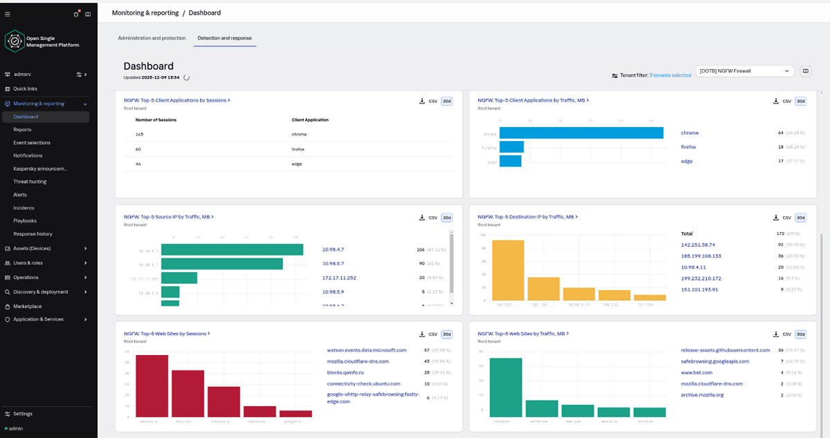Collapse the Monitoring & reporting section

[x=85, y=104]
